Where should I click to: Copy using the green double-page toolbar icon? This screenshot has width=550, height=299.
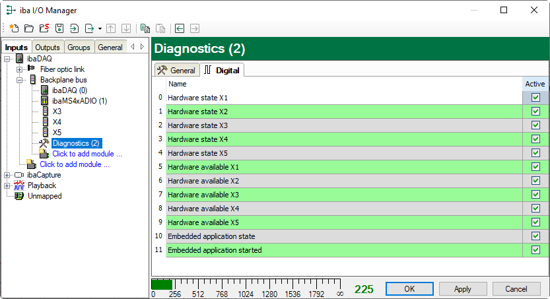[145, 28]
